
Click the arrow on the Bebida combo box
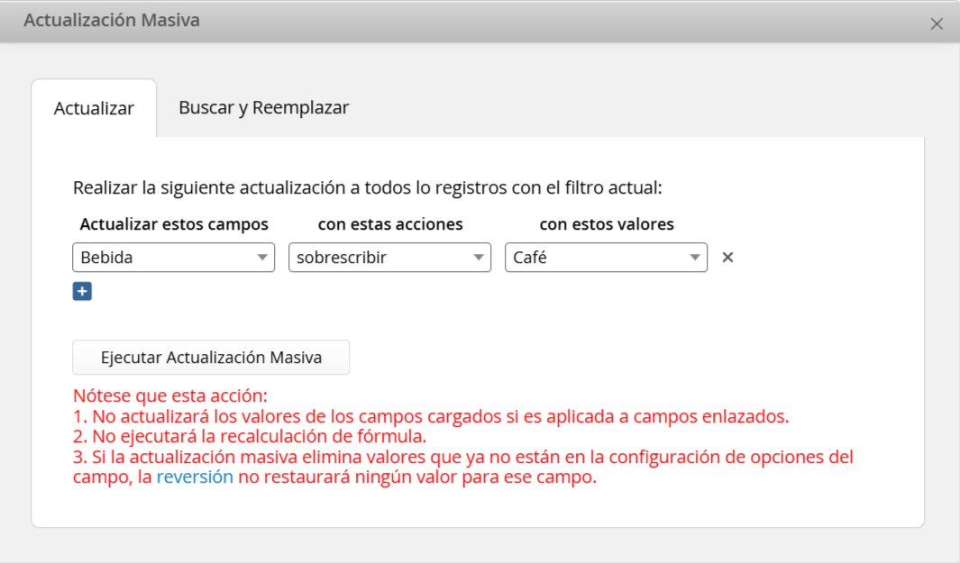coord(262,257)
